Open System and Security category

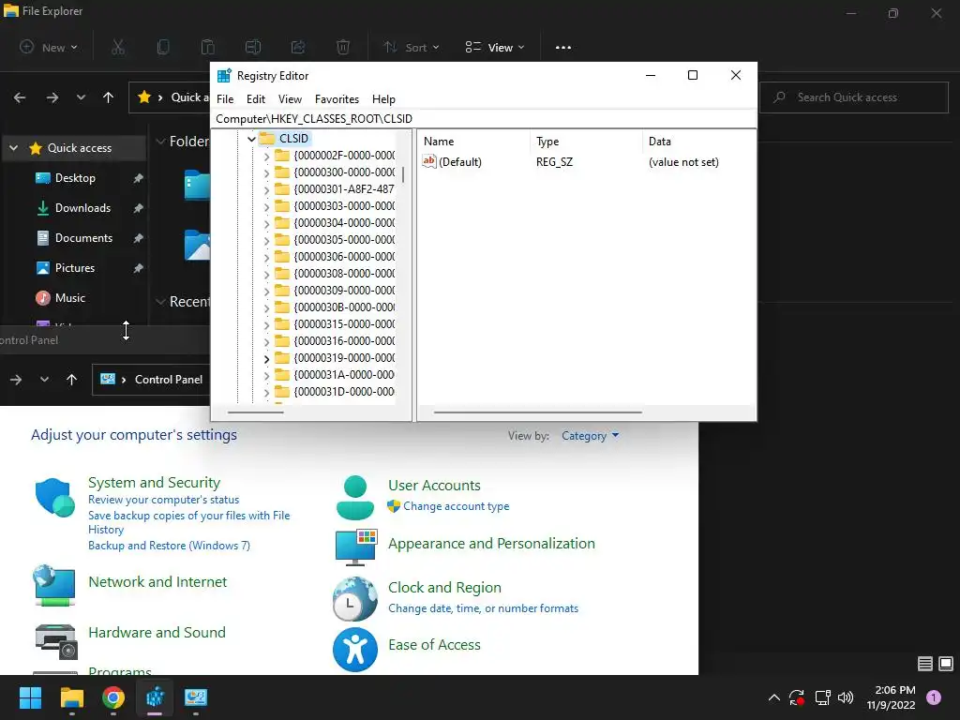point(155,483)
